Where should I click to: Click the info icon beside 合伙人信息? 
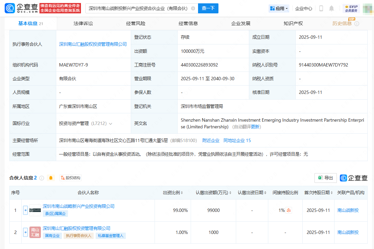tap(42, 178)
